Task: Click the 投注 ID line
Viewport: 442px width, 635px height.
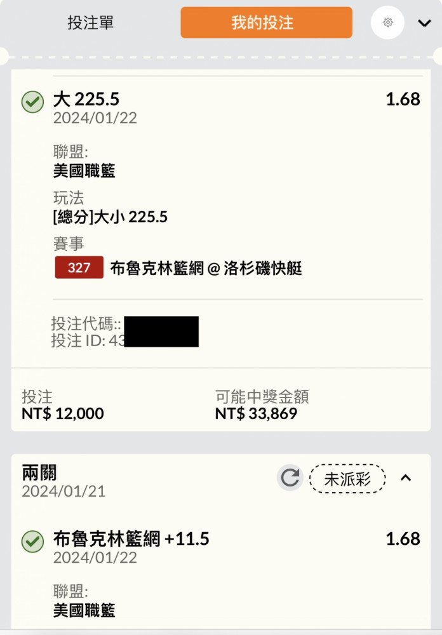Action: (x=124, y=340)
